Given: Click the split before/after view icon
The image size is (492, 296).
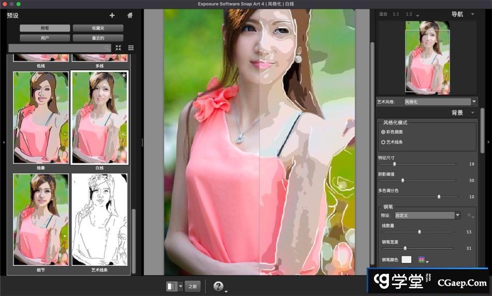Looking at the screenshot, I should coord(171,286).
